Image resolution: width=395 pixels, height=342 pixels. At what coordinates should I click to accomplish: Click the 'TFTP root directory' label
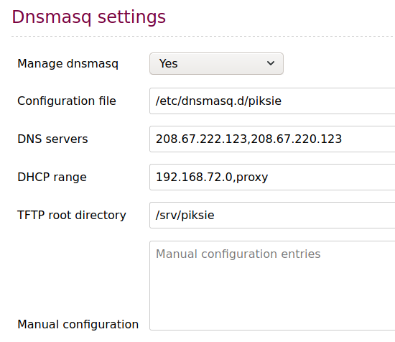tap(72, 216)
